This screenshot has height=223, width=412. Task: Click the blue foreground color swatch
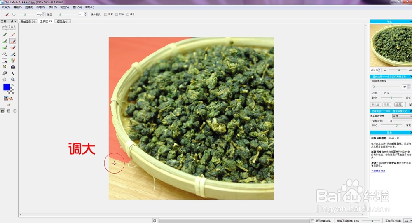click(7, 87)
